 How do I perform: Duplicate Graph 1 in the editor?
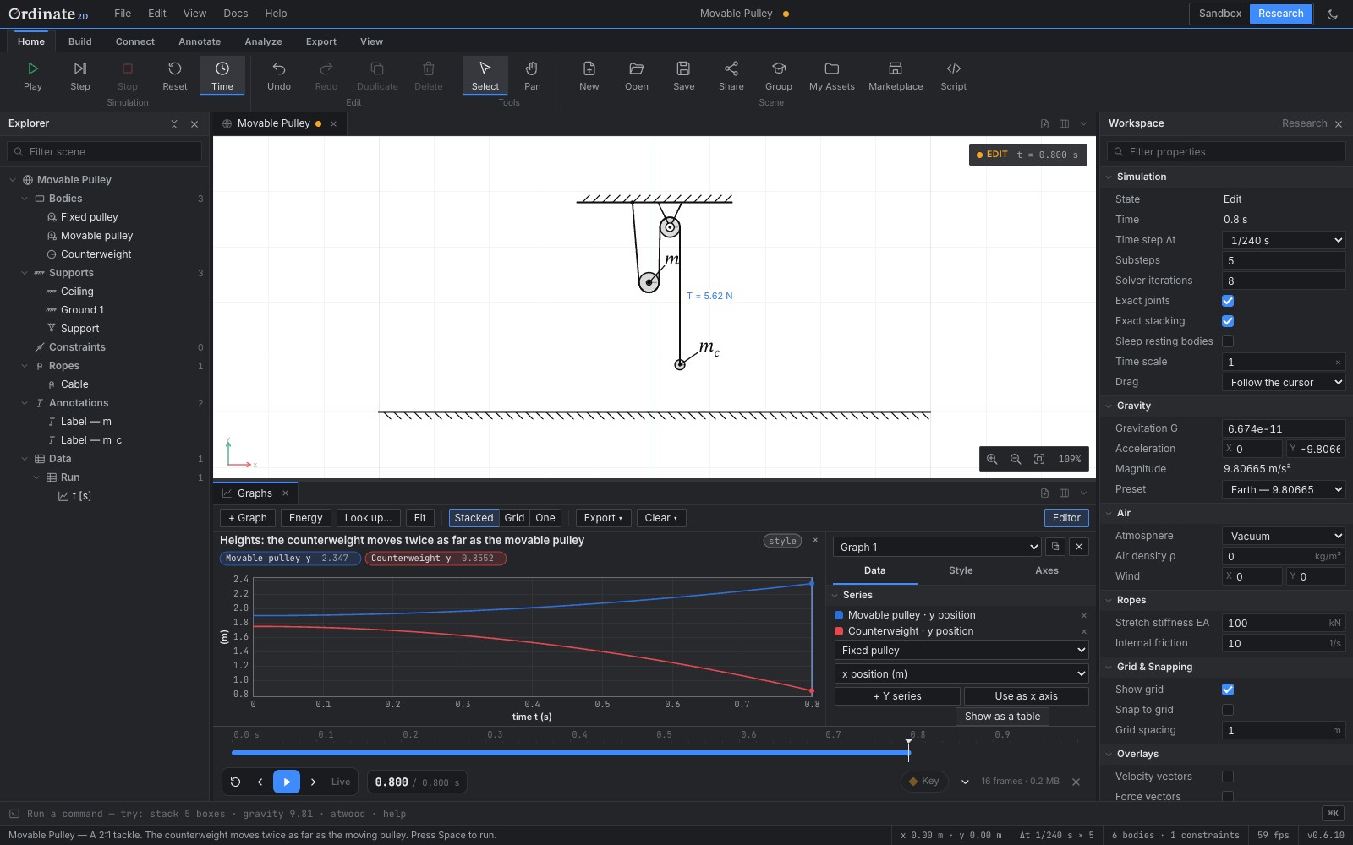[1055, 547]
